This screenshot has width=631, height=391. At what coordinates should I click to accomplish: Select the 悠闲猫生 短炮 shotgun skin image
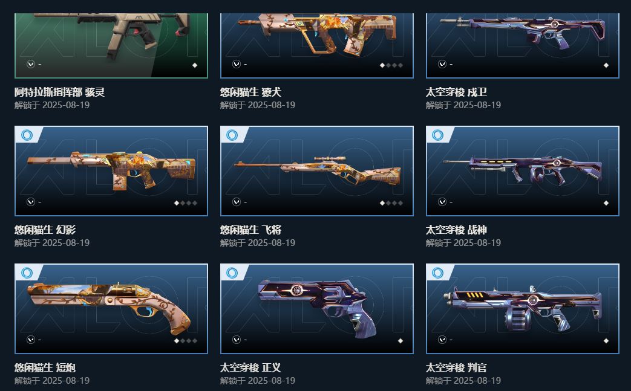111,309
